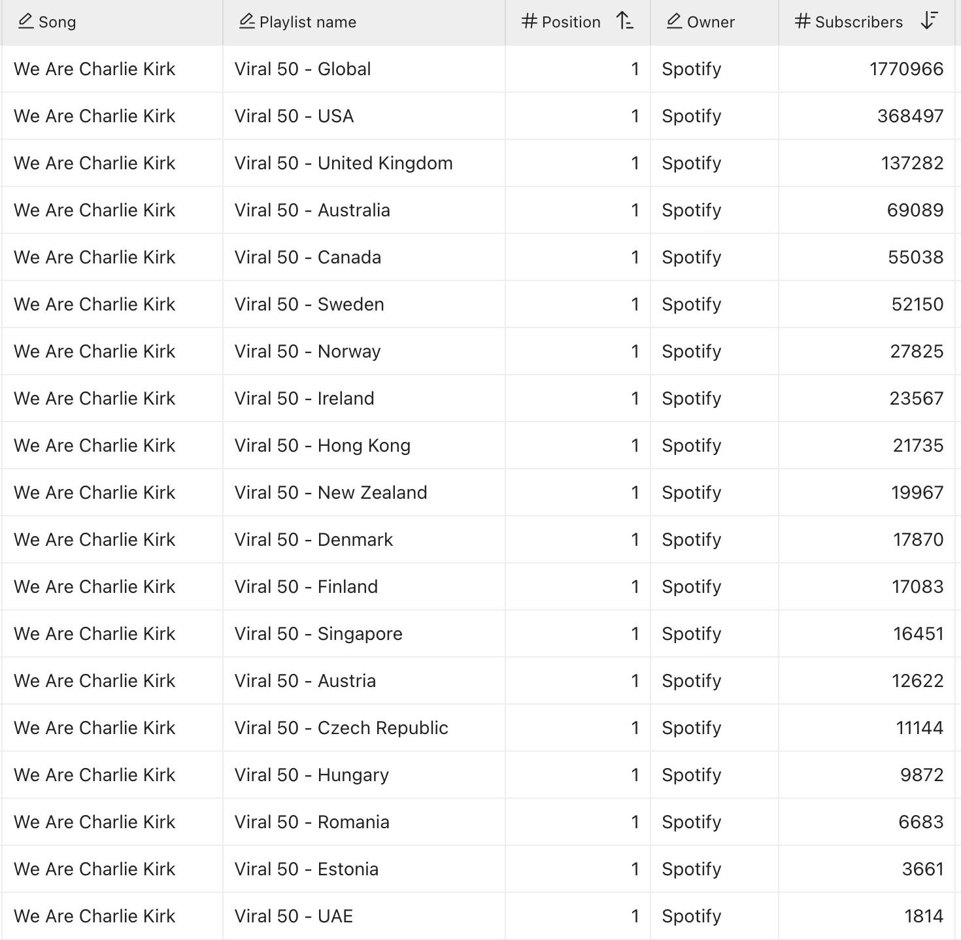Screen dimensions: 961x940
Task: Select subscribers value 19967
Action: point(917,492)
